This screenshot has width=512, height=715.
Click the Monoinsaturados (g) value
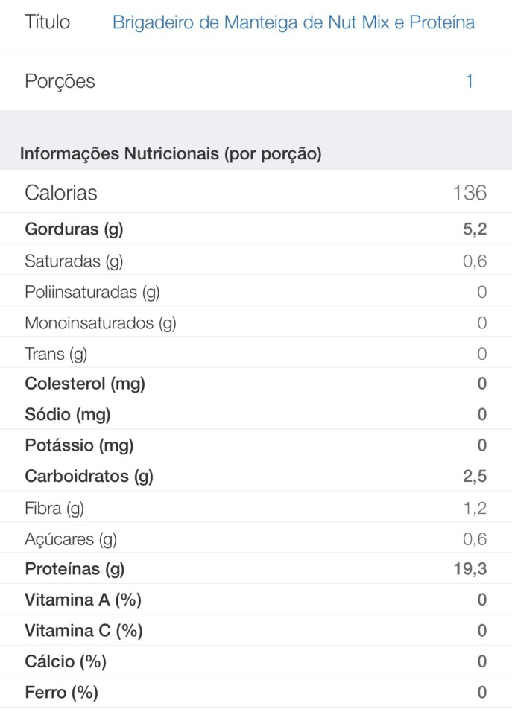coord(481,322)
